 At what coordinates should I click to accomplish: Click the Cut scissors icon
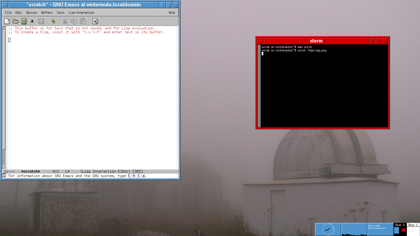pos(65,21)
